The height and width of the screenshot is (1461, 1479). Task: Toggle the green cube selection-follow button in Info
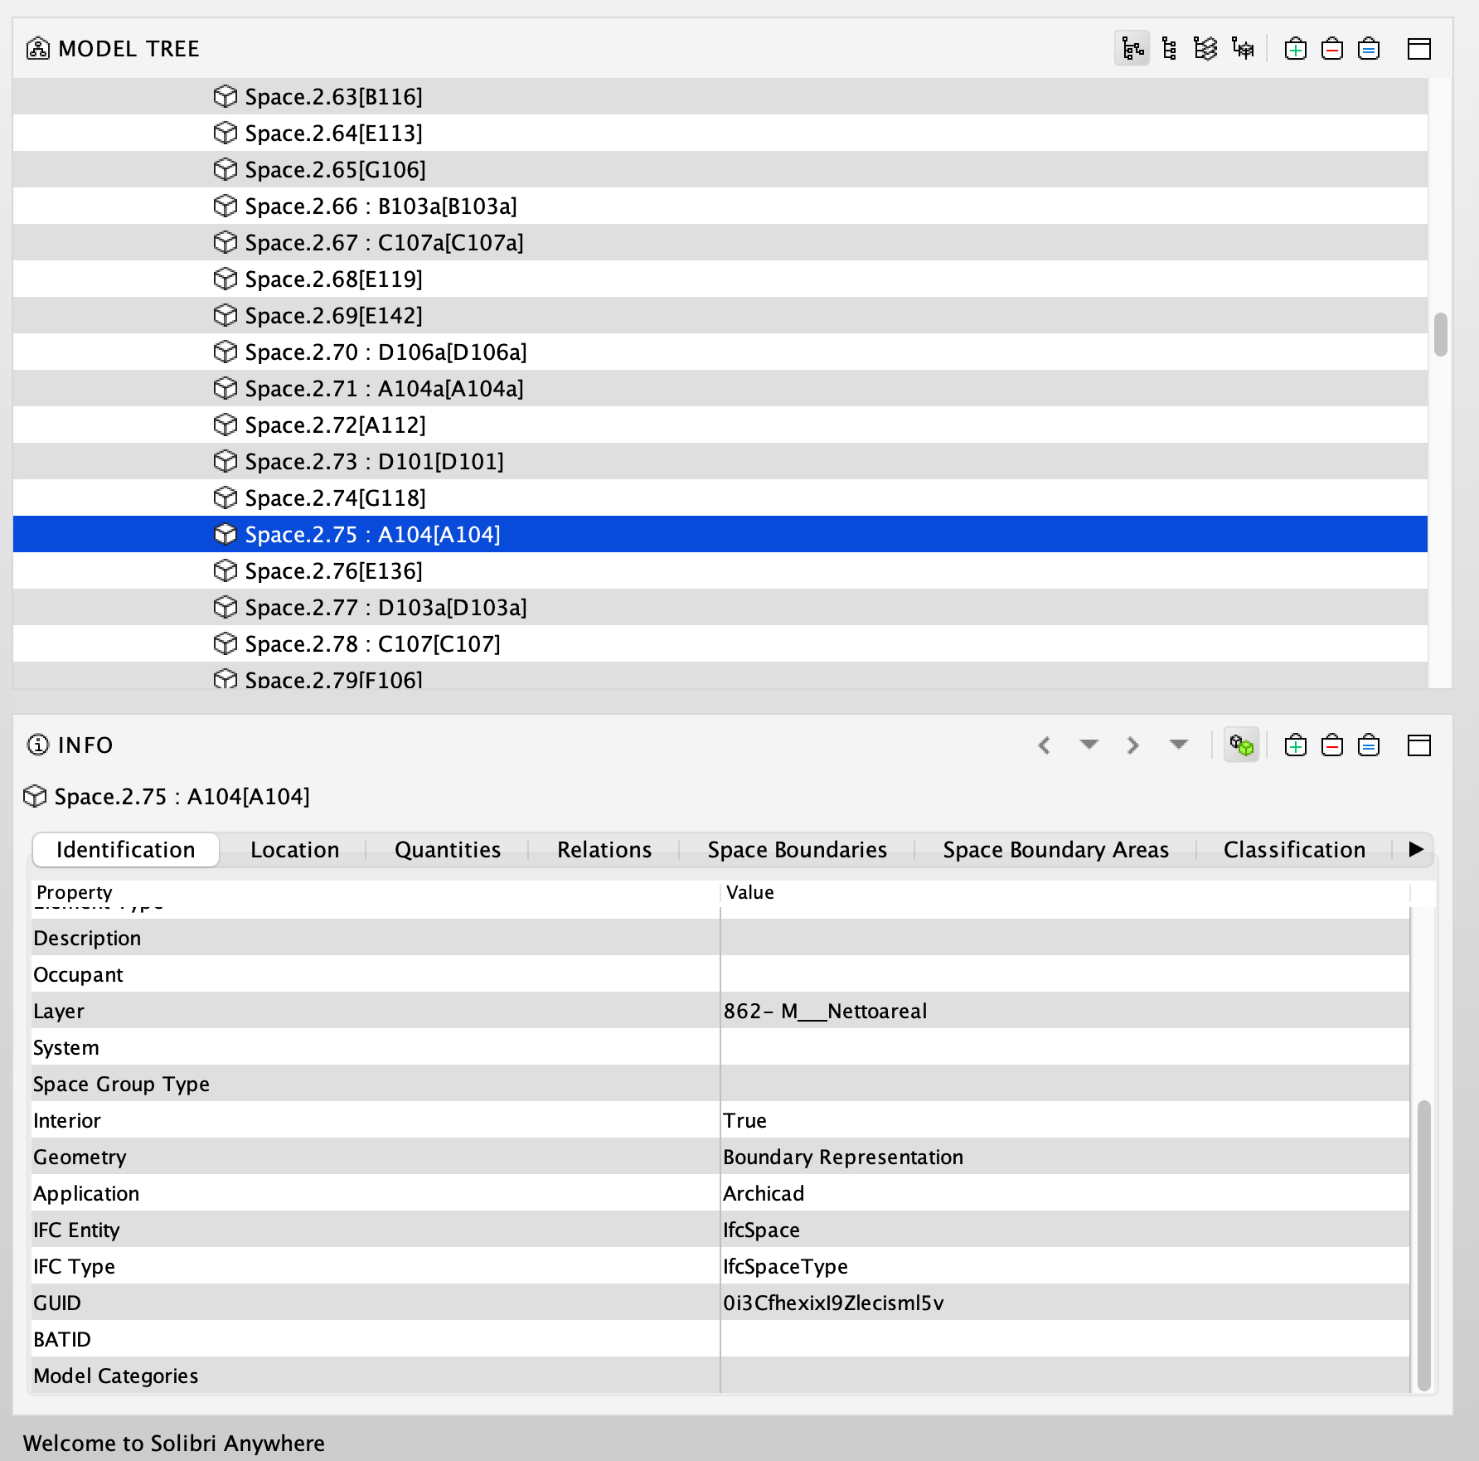[x=1241, y=745]
